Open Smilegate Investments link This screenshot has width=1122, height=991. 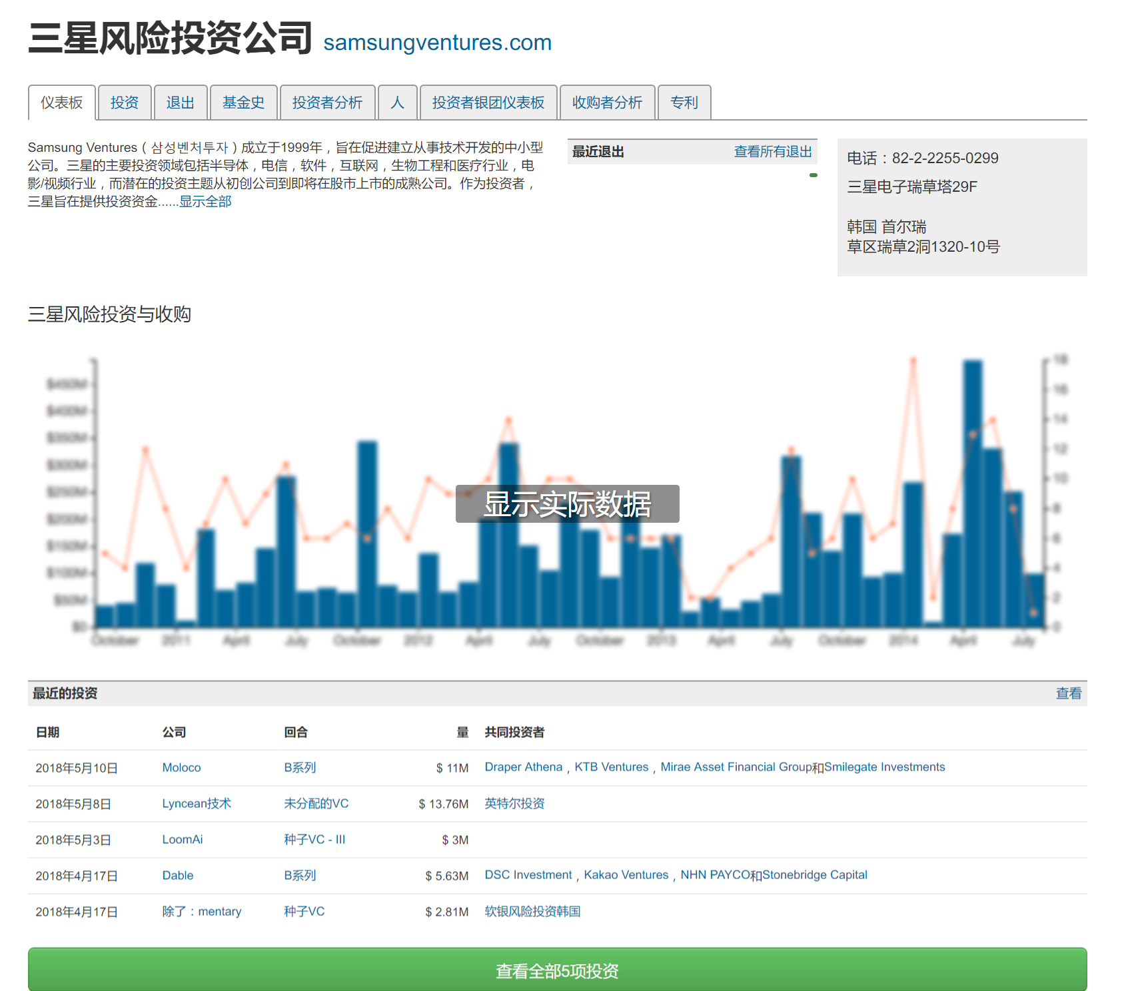click(885, 767)
